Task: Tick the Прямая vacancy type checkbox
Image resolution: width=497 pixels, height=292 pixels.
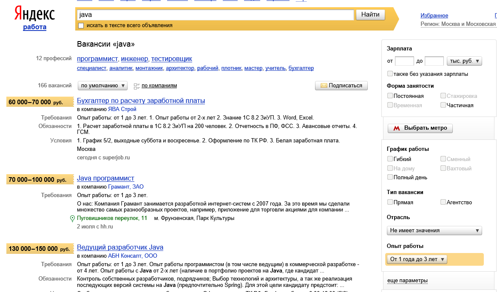Action: (x=390, y=202)
